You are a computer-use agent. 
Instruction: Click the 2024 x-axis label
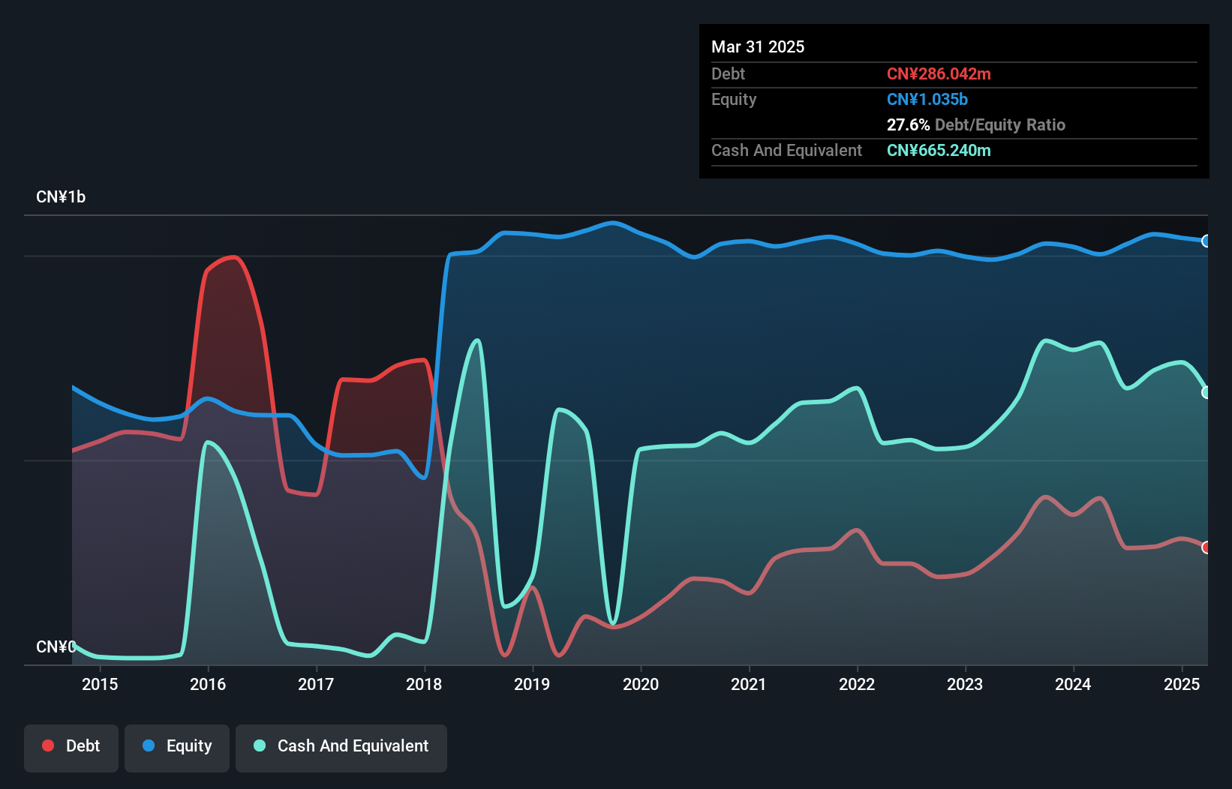1073,684
